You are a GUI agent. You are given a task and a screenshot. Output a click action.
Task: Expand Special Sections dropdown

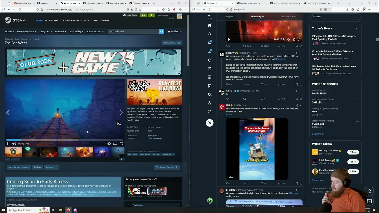point(95,31)
